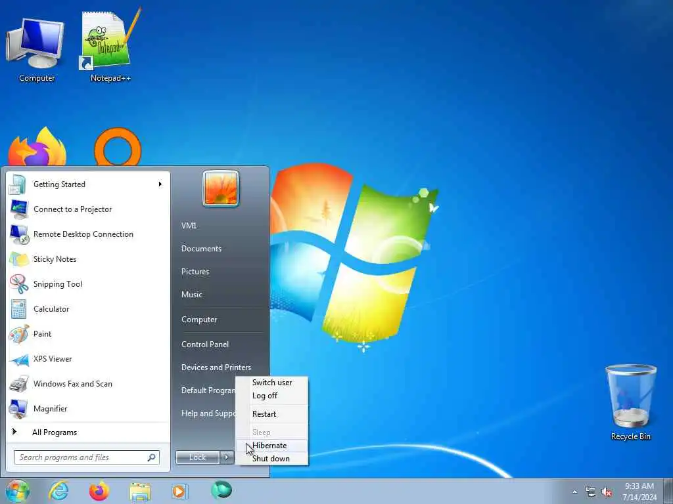
Task: Open Music from Start menu
Action: (191, 295)
